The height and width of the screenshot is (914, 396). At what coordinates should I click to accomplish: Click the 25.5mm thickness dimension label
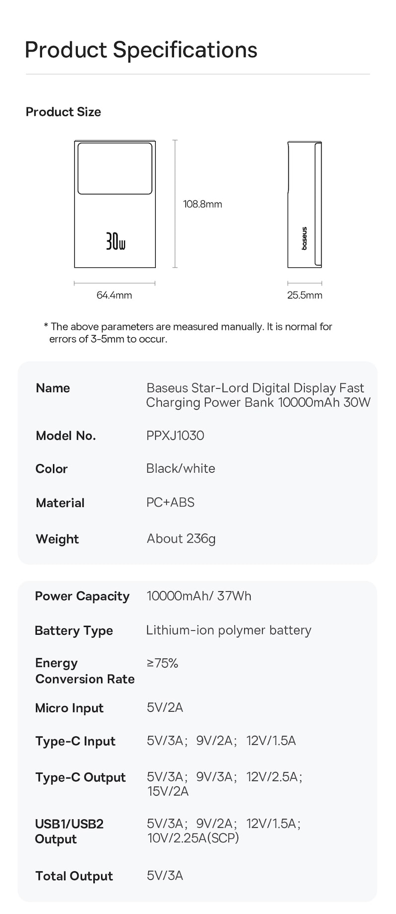point(305,295)
